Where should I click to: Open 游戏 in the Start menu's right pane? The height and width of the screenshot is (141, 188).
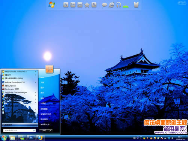(x=42, y=99)
